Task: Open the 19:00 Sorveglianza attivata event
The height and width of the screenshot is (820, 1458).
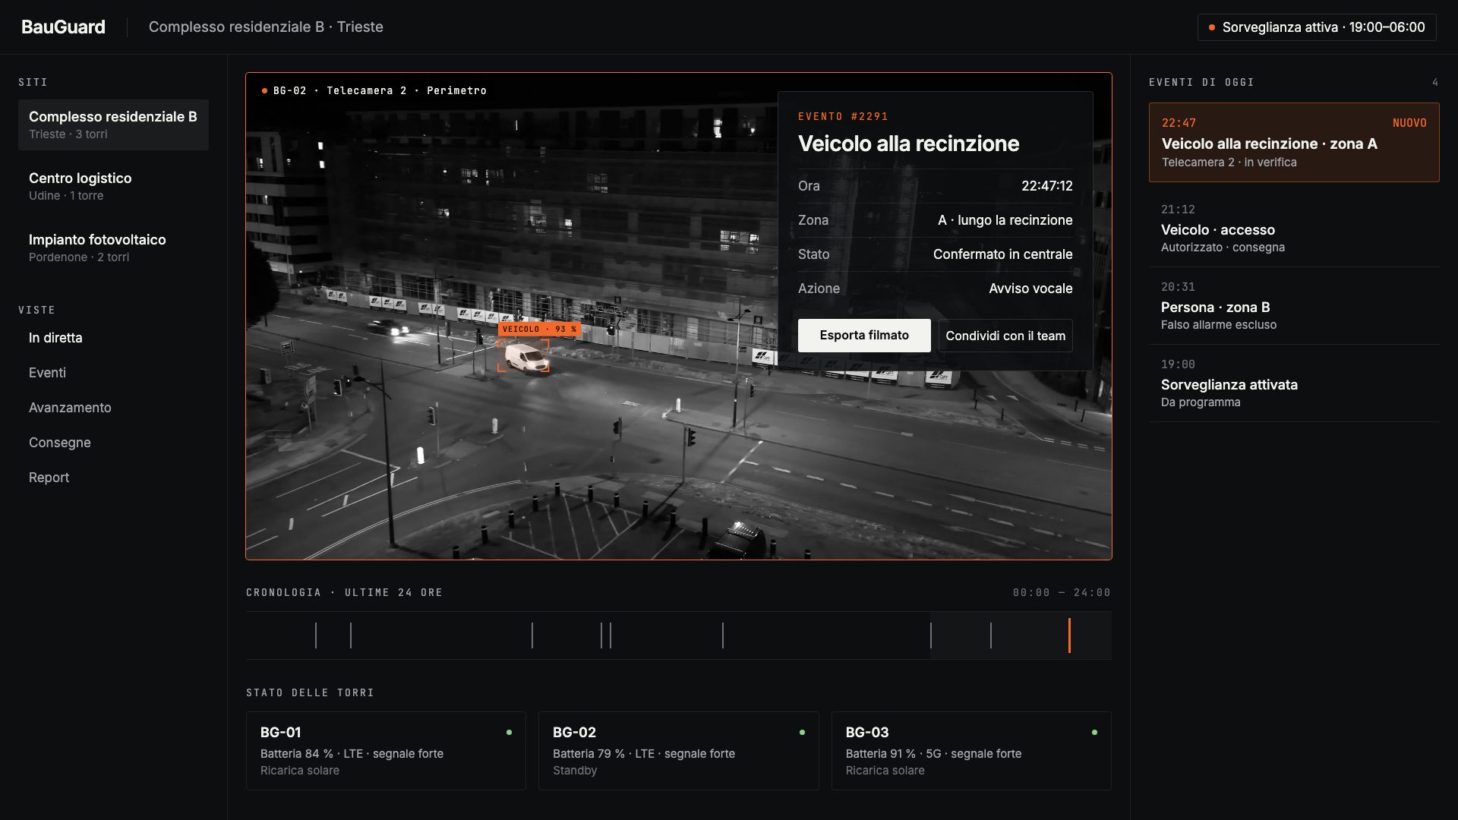Action: [1294, 383]
